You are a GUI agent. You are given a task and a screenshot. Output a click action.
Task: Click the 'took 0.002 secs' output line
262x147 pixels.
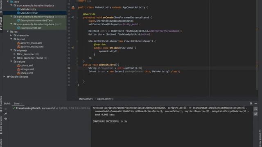coord(105,115)
